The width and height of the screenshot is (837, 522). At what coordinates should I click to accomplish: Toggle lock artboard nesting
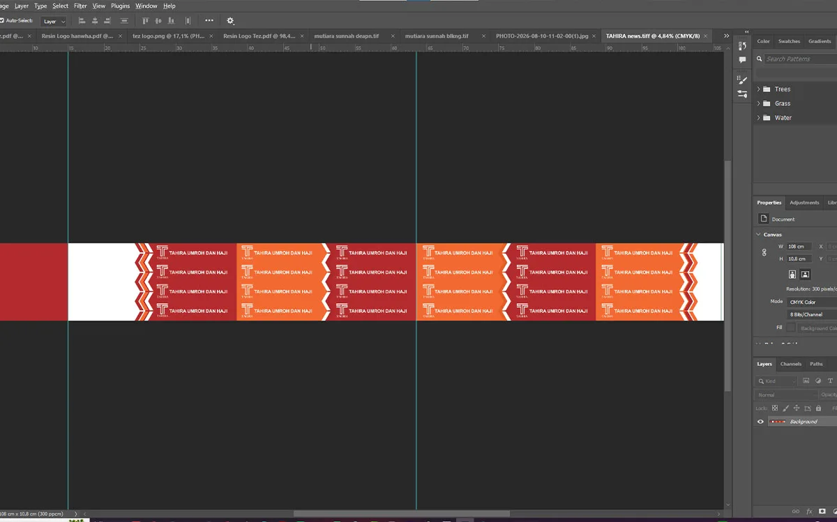(808, 408)
